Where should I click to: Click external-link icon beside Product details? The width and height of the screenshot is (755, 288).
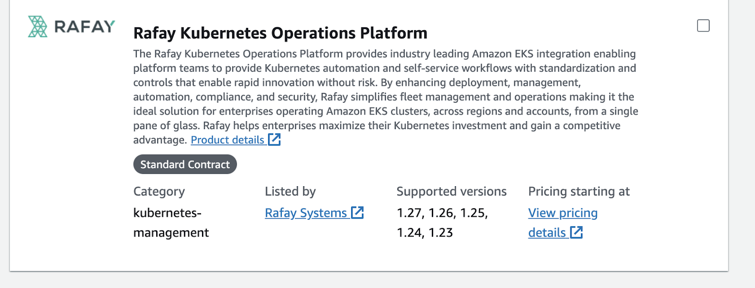(x=275, y=140)
